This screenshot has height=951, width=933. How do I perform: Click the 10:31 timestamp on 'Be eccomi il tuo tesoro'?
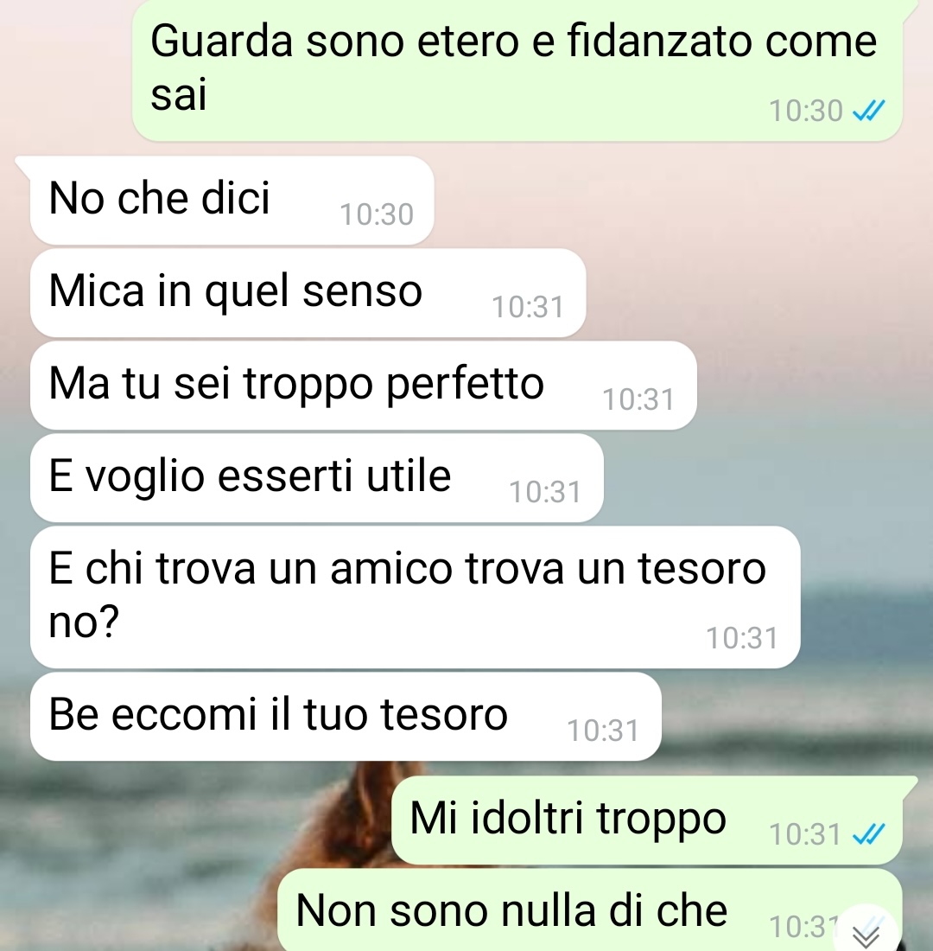click(x=603, y=731)
